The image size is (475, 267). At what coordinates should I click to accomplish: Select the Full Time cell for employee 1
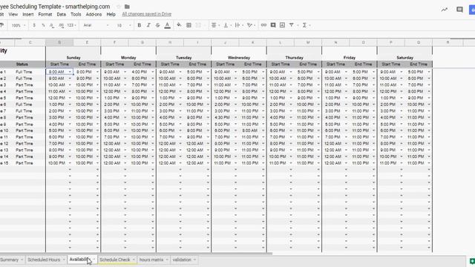(24, 72)
